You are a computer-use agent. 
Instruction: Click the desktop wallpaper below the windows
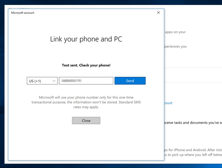111,166
